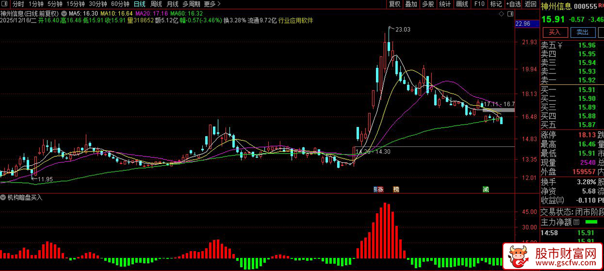Click the 返回 back button
The height and width of the screenshot is (271, 604).
[531, 4]
